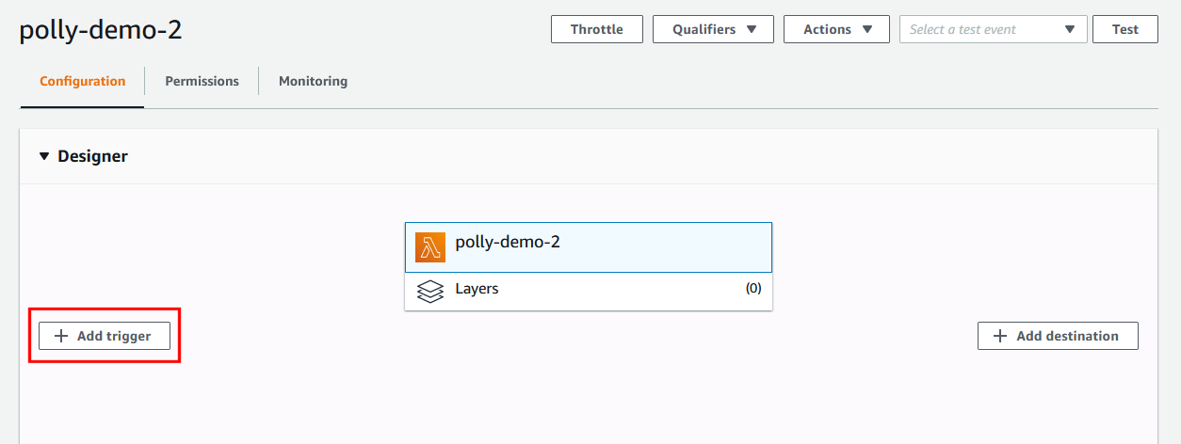The height and width of the screenshot is (444, 1181).
Task: Open the Select a test event dropdown
Action: [993, 29]
